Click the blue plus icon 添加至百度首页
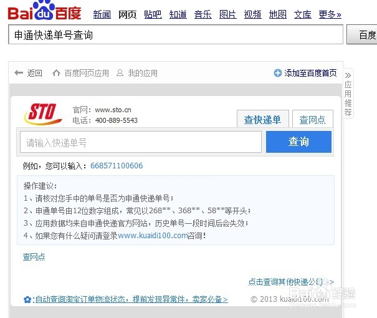This screenshot has width=377, height=318. pos(278,73)
